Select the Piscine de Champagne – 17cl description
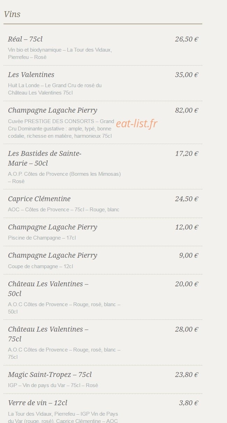227x423 pixels. pyautogui.click(x=42, y=238)
